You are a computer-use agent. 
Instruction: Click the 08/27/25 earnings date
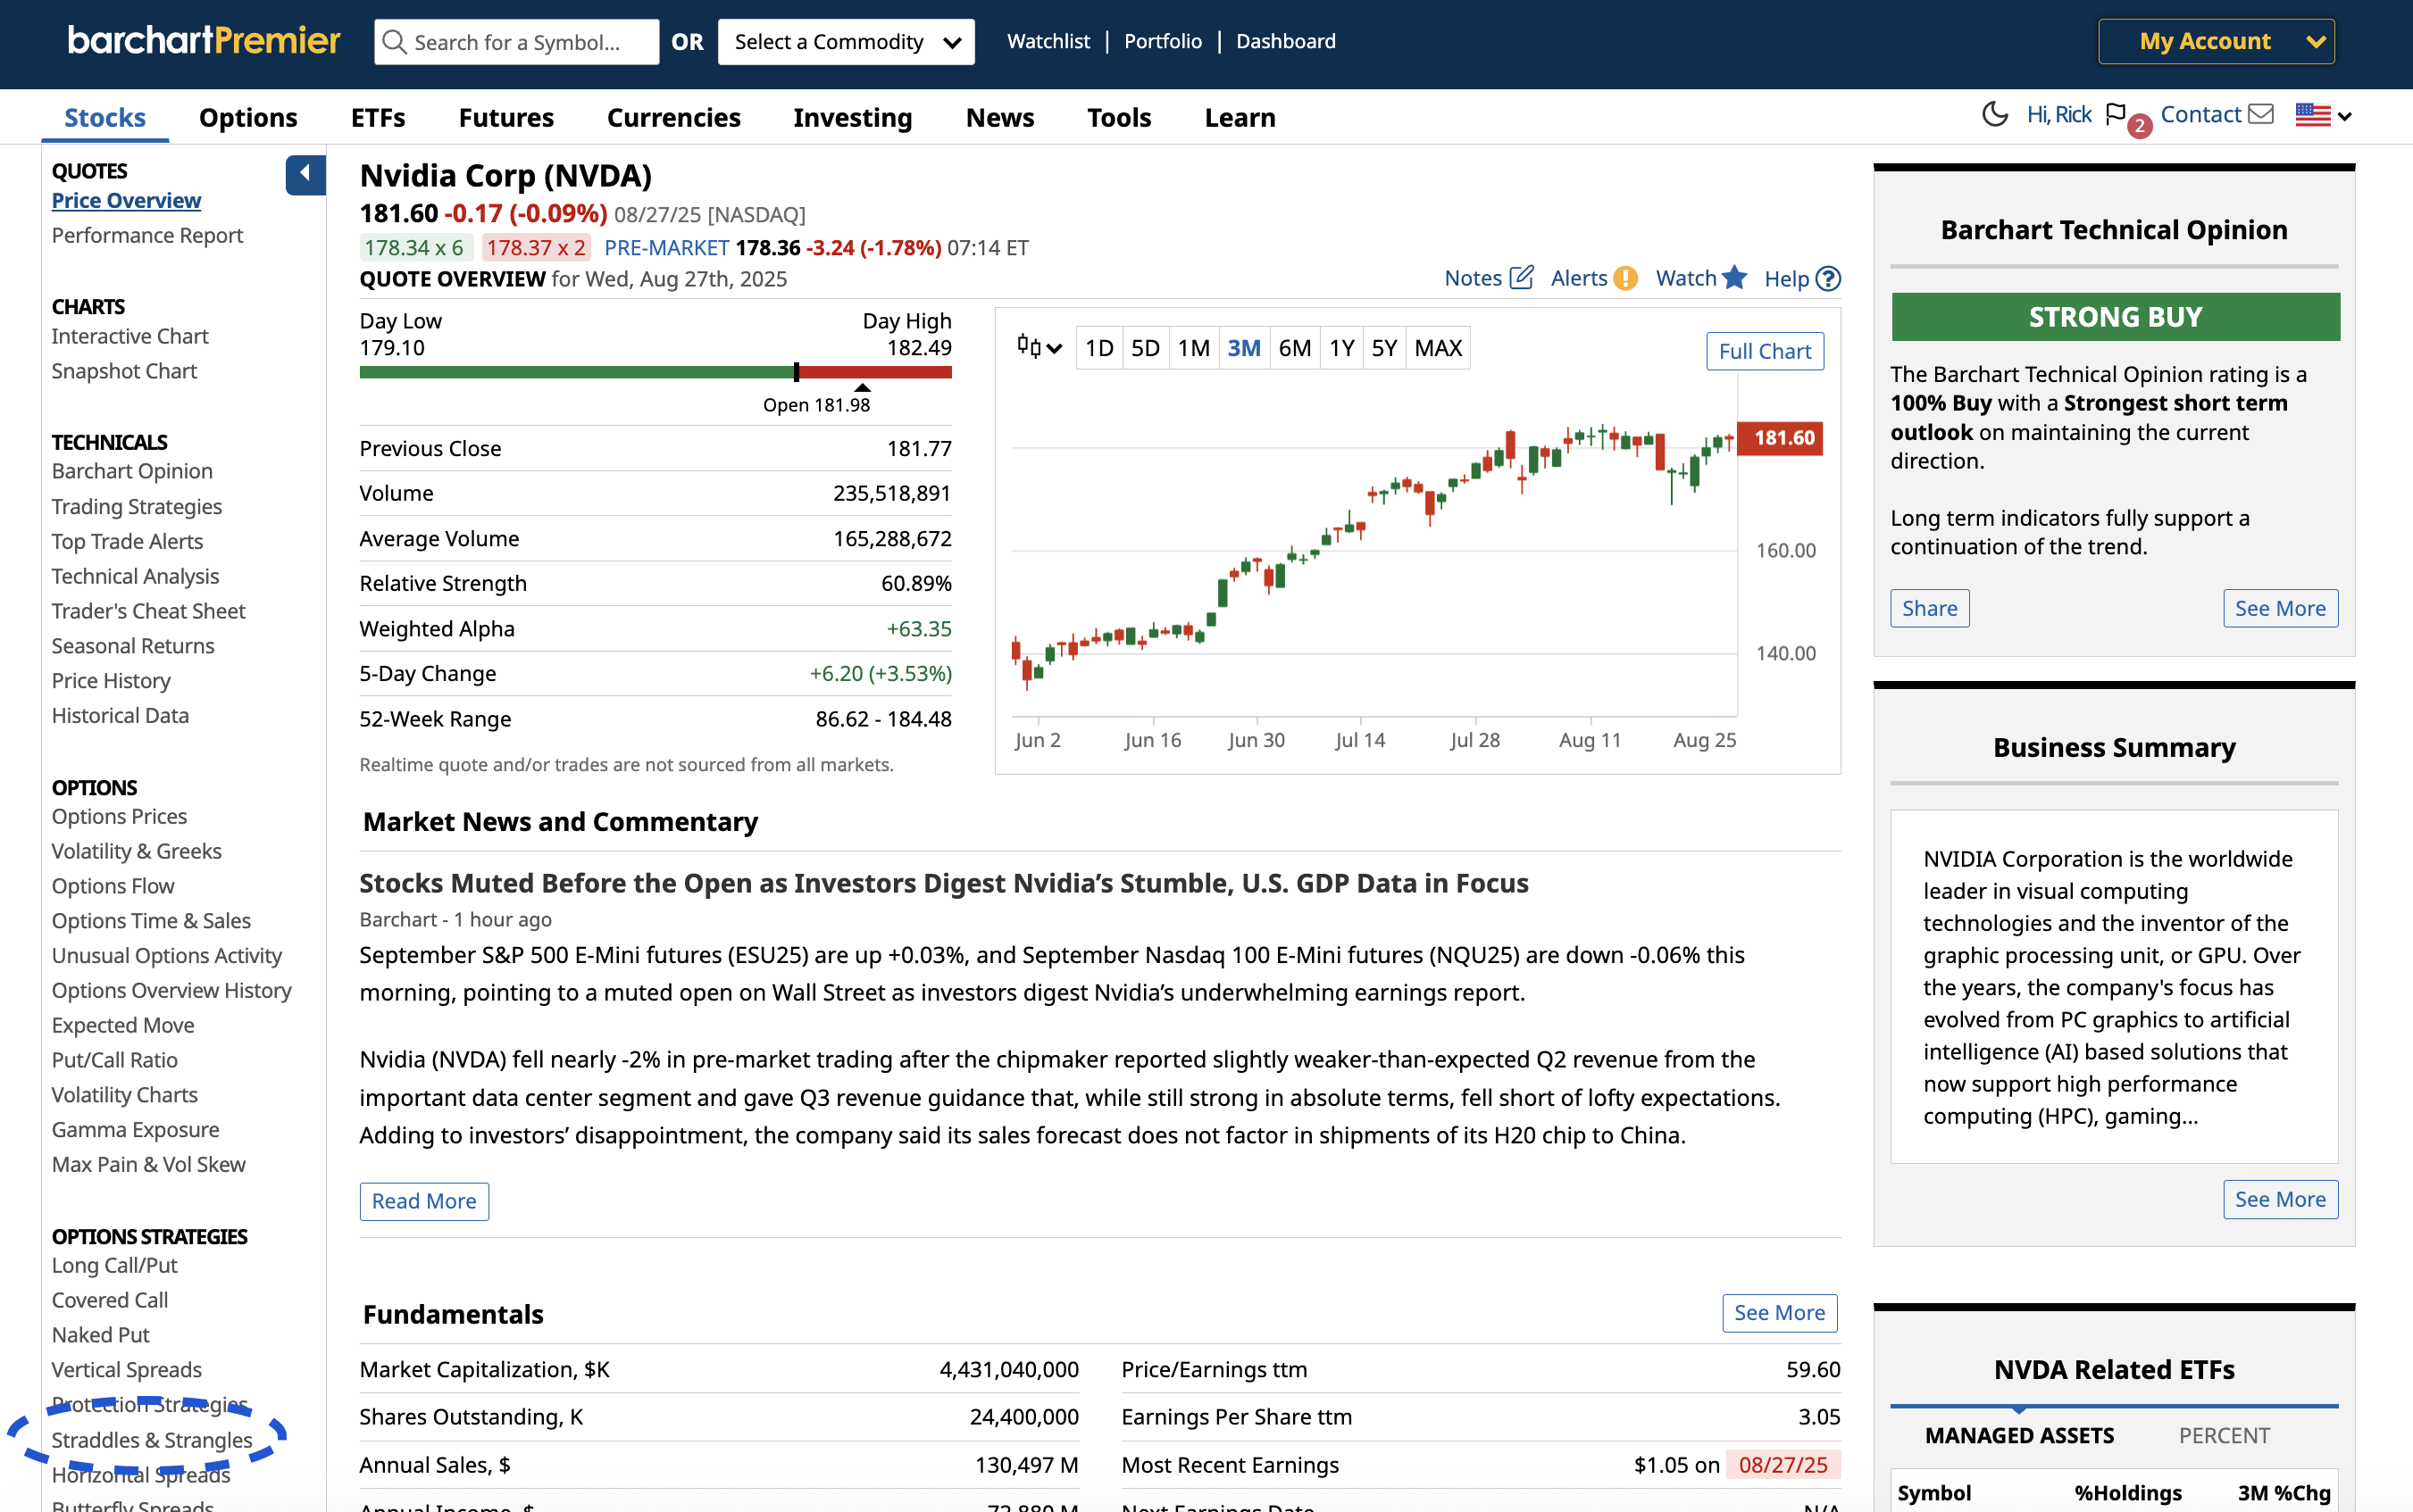[1783, 1465]
